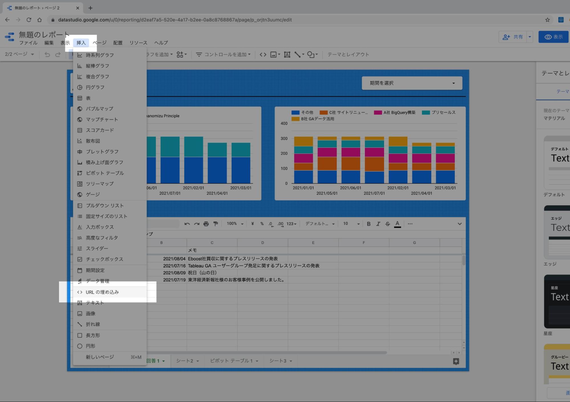The image size is (570, 402).
Task: Click the bold B icon in embedded sheet
Action: click(368, 224)
